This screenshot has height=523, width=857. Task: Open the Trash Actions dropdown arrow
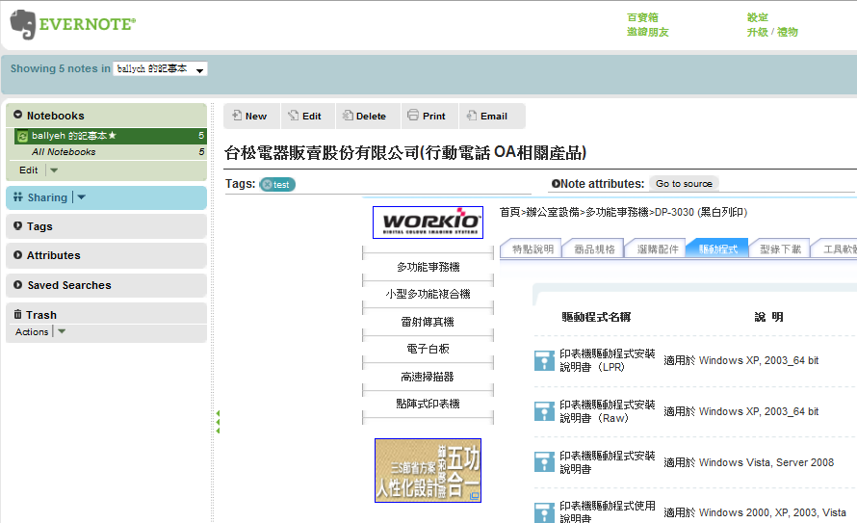click(x=62, y=331)
